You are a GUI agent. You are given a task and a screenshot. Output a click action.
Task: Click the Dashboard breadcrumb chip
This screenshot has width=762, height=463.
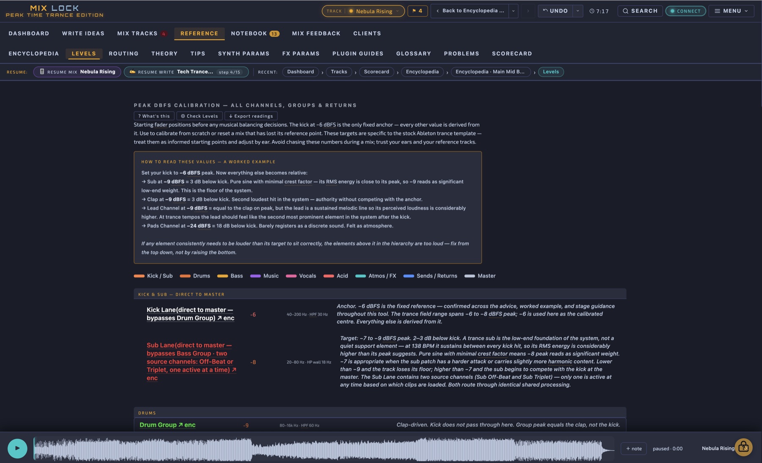point(301,72)
